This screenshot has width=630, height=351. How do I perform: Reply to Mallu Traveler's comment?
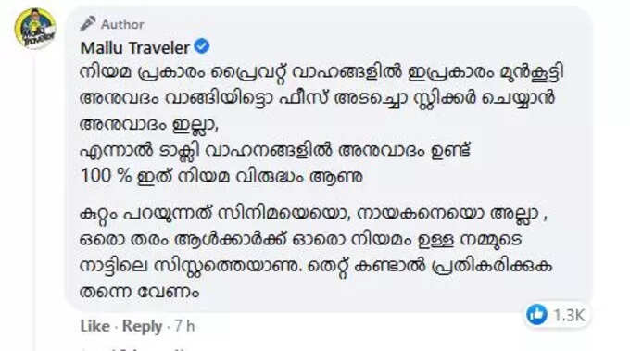coord(142,326)
